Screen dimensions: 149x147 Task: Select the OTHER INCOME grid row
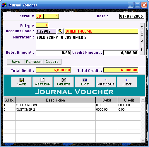click(72, 105)
